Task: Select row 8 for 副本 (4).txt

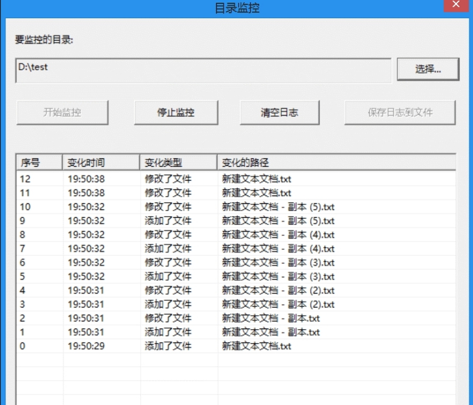Action: point(166,234)
